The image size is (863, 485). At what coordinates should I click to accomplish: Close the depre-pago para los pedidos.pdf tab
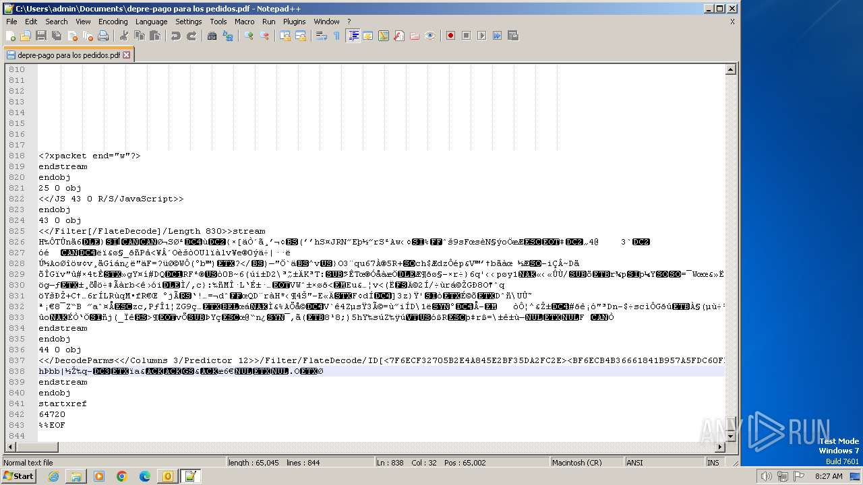click(x=126, y=55)
